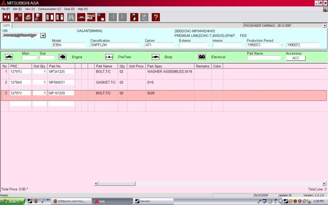Select the CAPS tab
The height and width of the screenshot is (205, 328).
[x=6, y=25]
